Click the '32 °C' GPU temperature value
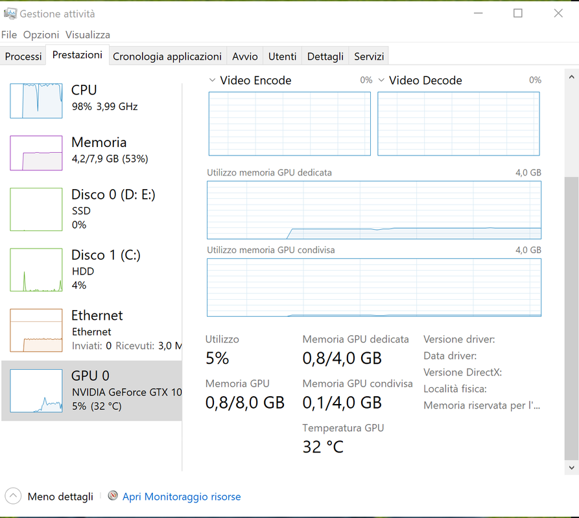 point(323,447)
